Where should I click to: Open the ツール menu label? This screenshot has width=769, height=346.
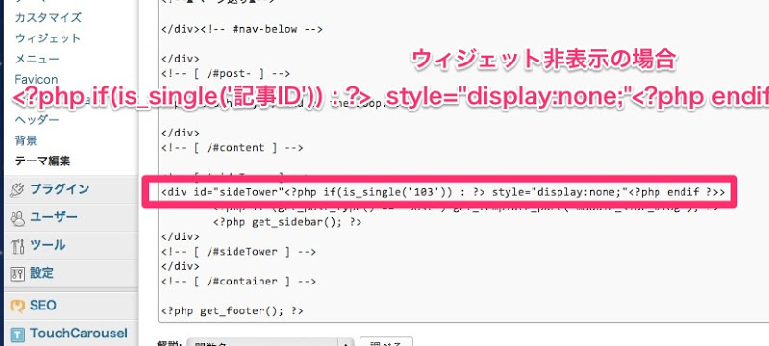tap(47, 245)
